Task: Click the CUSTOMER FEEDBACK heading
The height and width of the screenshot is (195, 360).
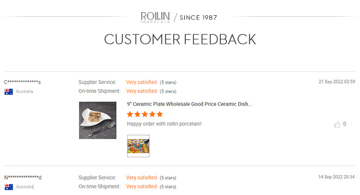Action: point(180,39)
